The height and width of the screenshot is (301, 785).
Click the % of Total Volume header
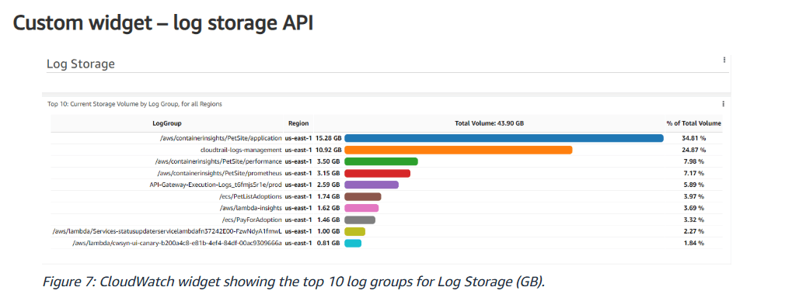[x=693, y=123]
